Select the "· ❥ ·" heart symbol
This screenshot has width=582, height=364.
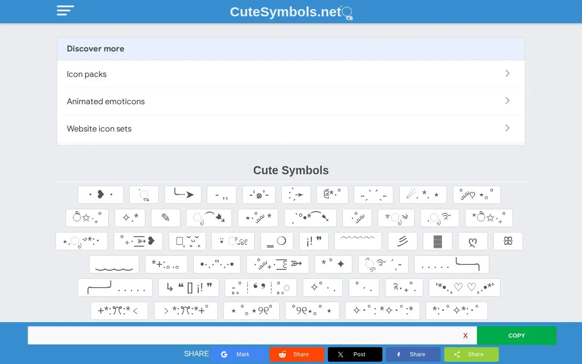coord(100,195)
